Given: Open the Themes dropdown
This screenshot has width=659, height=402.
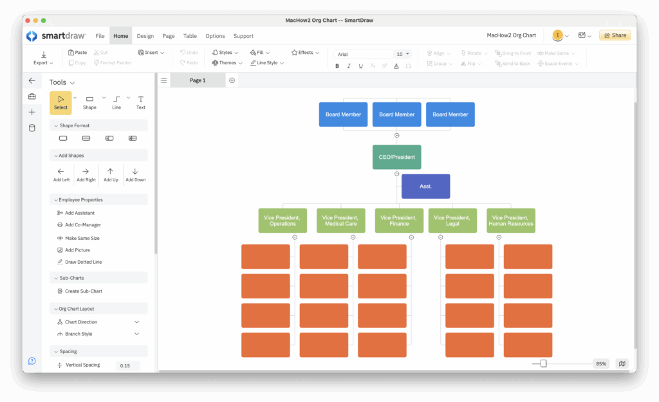Looking at the screenshot, I should click(x=227, y=62).
